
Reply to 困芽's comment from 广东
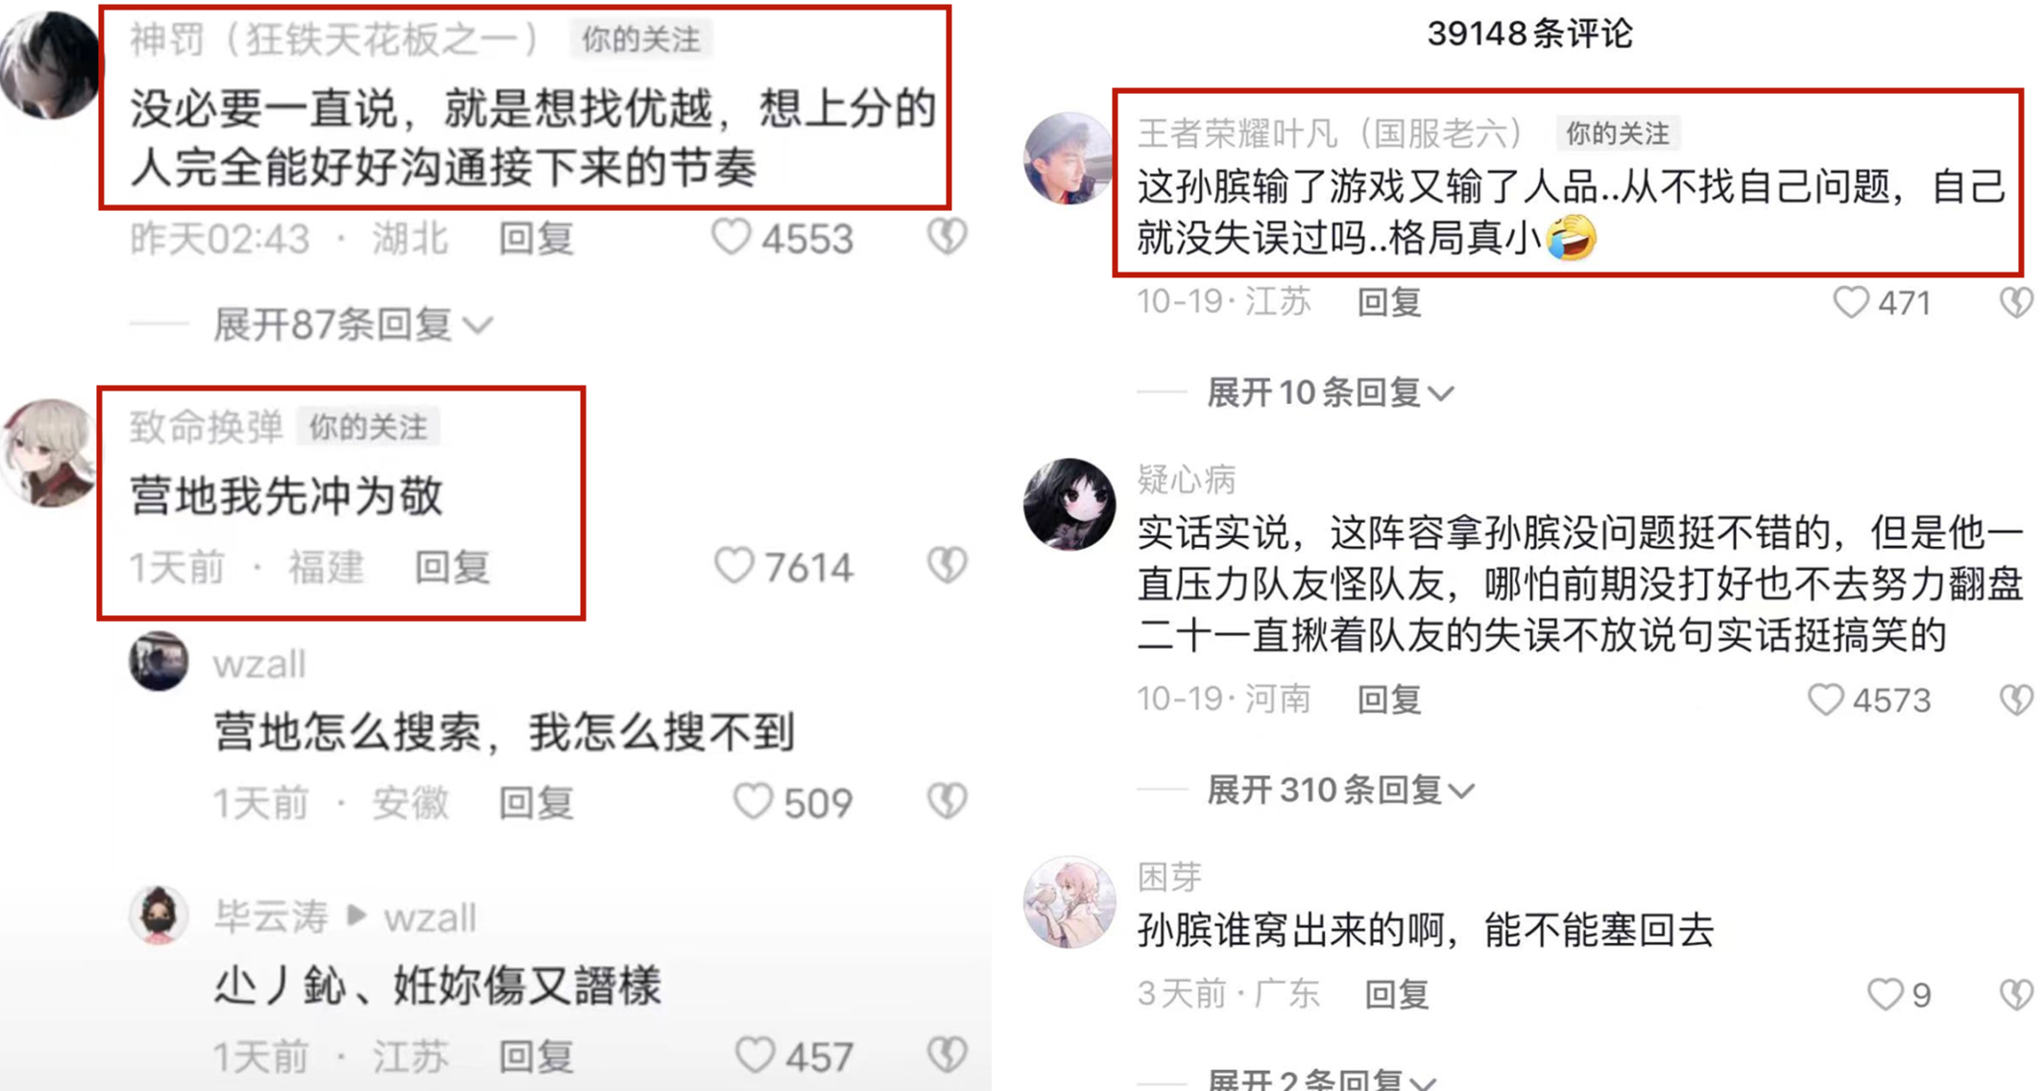pos(1397,994)
